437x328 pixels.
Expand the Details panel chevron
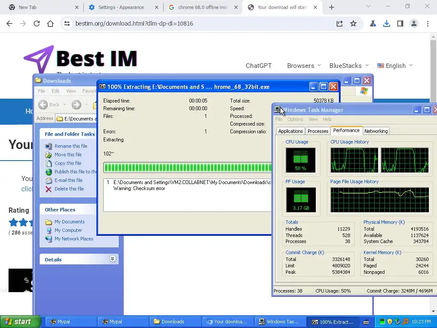112,259
